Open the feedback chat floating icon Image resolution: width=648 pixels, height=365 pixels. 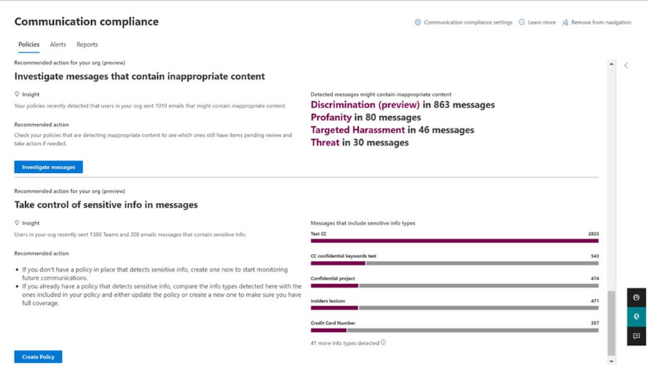[637, 336]
